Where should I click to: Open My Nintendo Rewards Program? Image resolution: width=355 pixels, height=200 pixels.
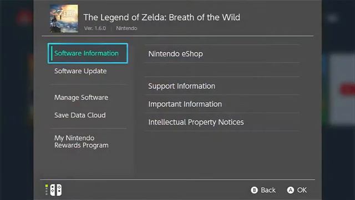[82, 142]
